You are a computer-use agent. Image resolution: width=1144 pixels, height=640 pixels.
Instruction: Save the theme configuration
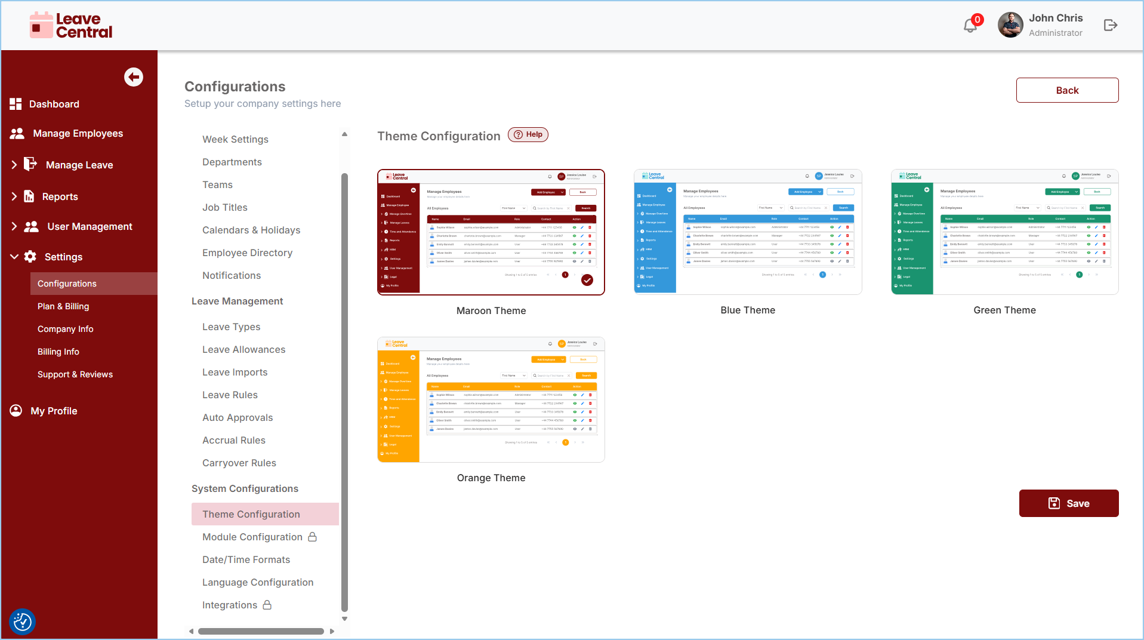(x=1068, y=503)
